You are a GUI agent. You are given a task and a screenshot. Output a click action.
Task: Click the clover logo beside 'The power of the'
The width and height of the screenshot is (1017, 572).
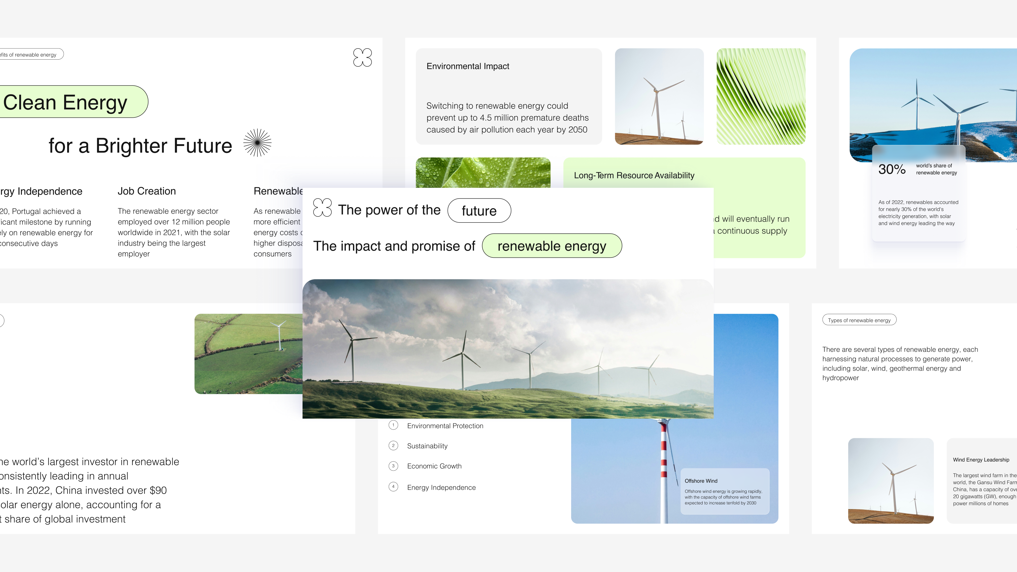tap(322, 208)
